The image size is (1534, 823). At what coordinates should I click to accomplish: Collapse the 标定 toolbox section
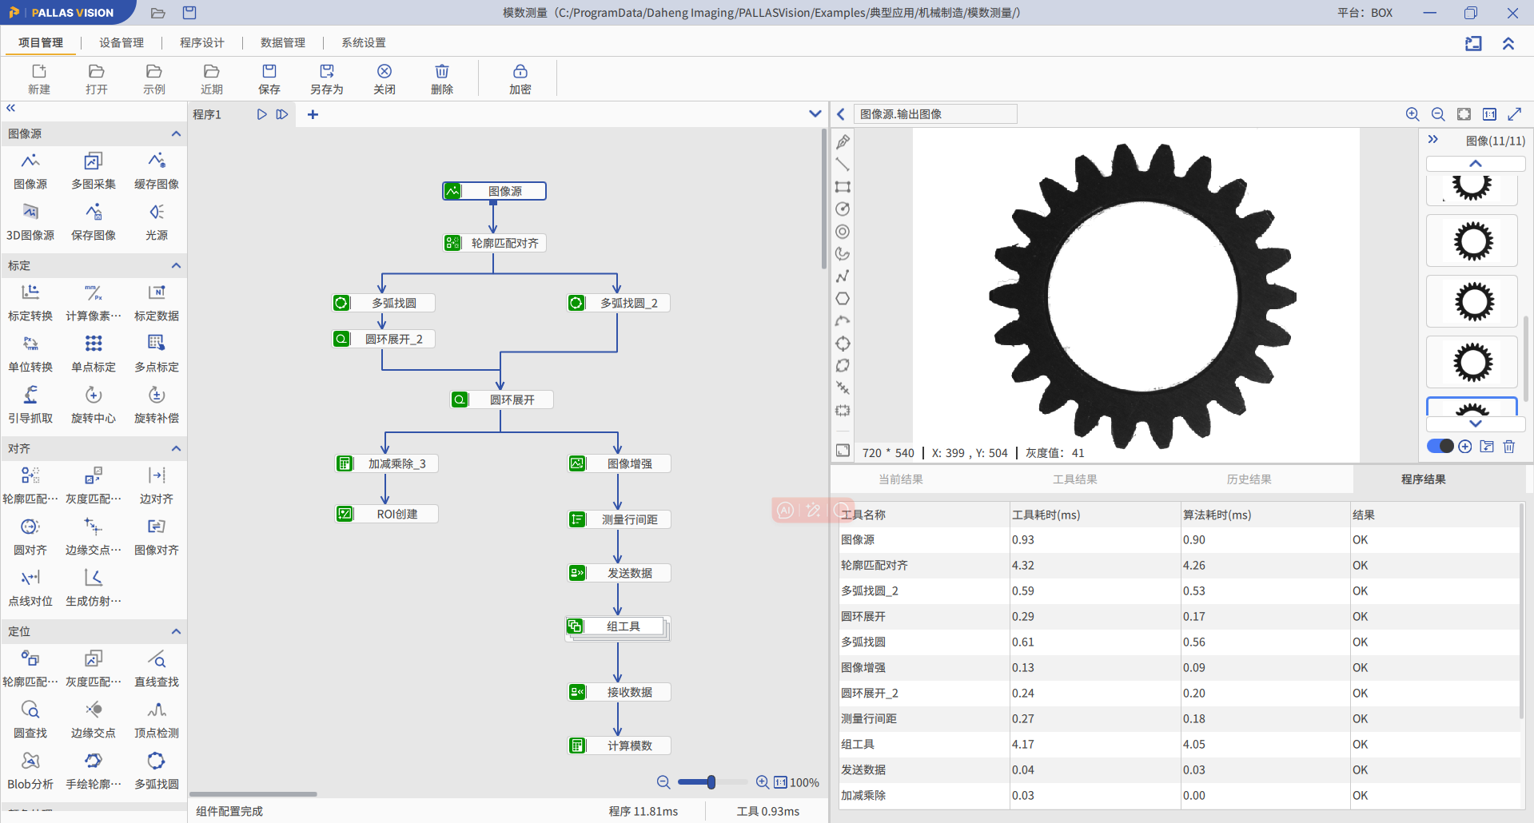point(176,265)
